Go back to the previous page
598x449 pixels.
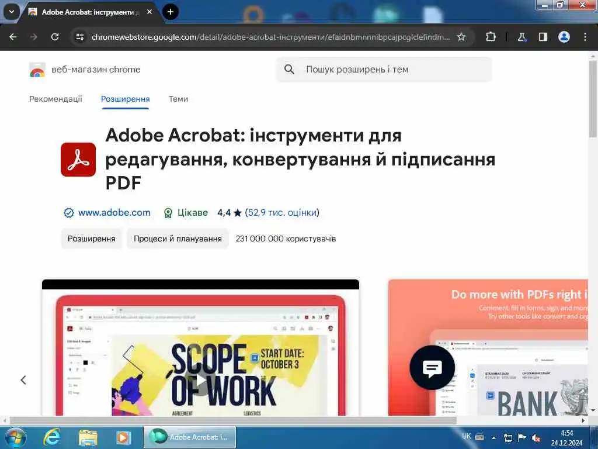[x=13, y=37]
